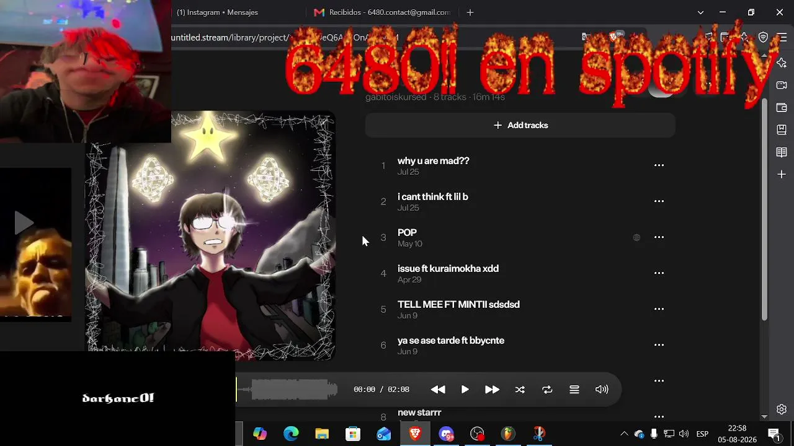Image resolution: width=794 pixels, height=446 pixels.
Task: Select the 'POP' track
Action: point(407,233)
